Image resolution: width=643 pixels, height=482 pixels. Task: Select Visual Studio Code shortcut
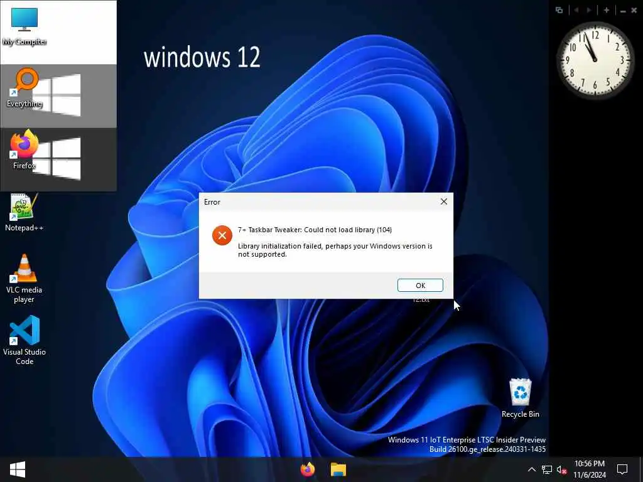pos(24,340)
